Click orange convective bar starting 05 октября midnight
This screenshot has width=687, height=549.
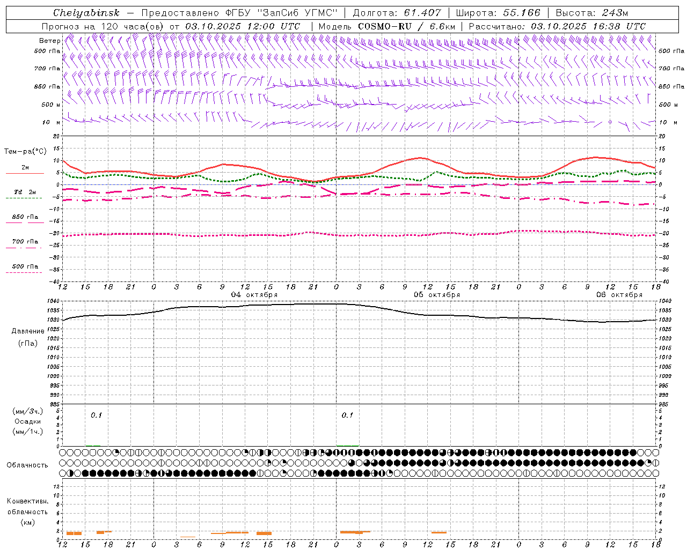[x=355, y=532]
